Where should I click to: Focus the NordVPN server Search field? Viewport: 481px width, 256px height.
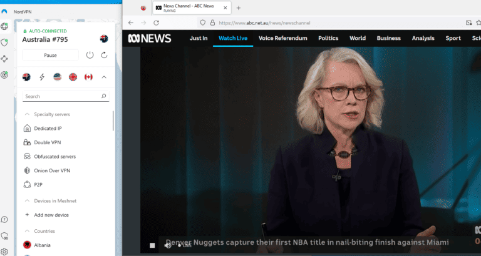pos(66,96)
